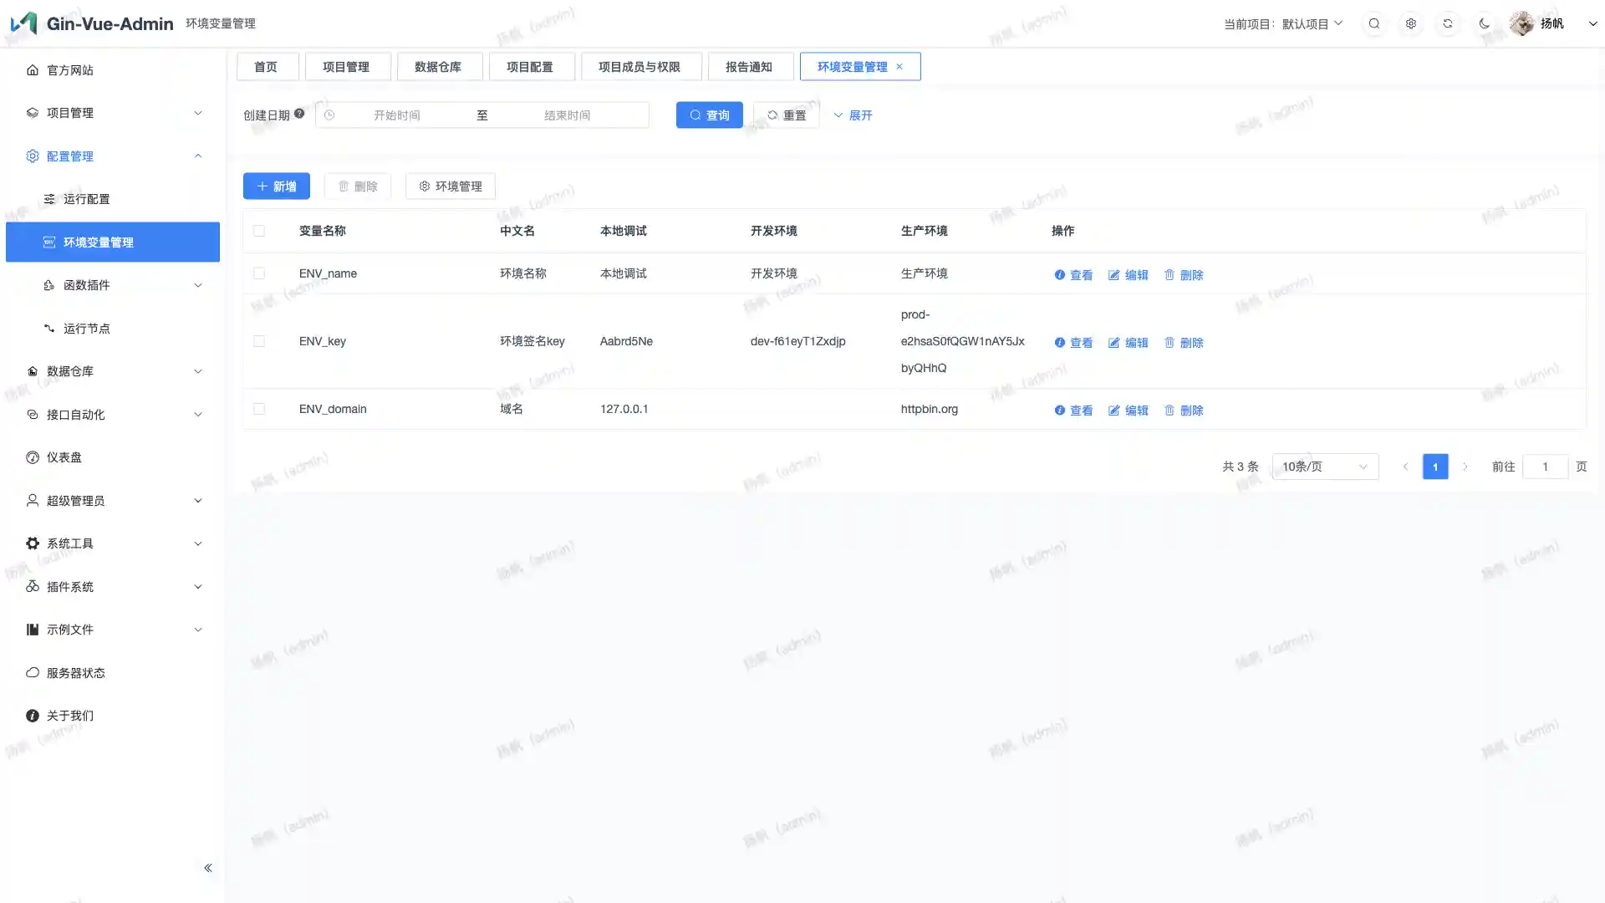Open 运行配置 sidebar menu item

(87, 199)
